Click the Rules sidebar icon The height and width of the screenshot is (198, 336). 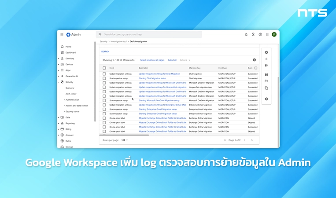[62, 141]
